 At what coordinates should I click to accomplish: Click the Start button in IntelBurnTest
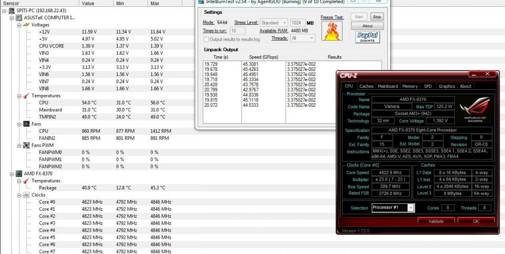[359, 17]
